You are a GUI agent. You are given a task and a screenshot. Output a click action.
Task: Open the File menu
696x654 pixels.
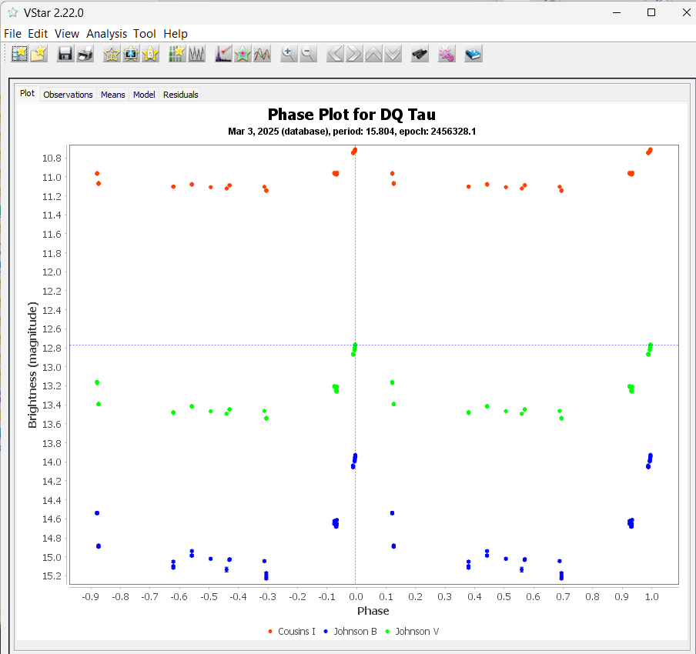pos(12,34)
